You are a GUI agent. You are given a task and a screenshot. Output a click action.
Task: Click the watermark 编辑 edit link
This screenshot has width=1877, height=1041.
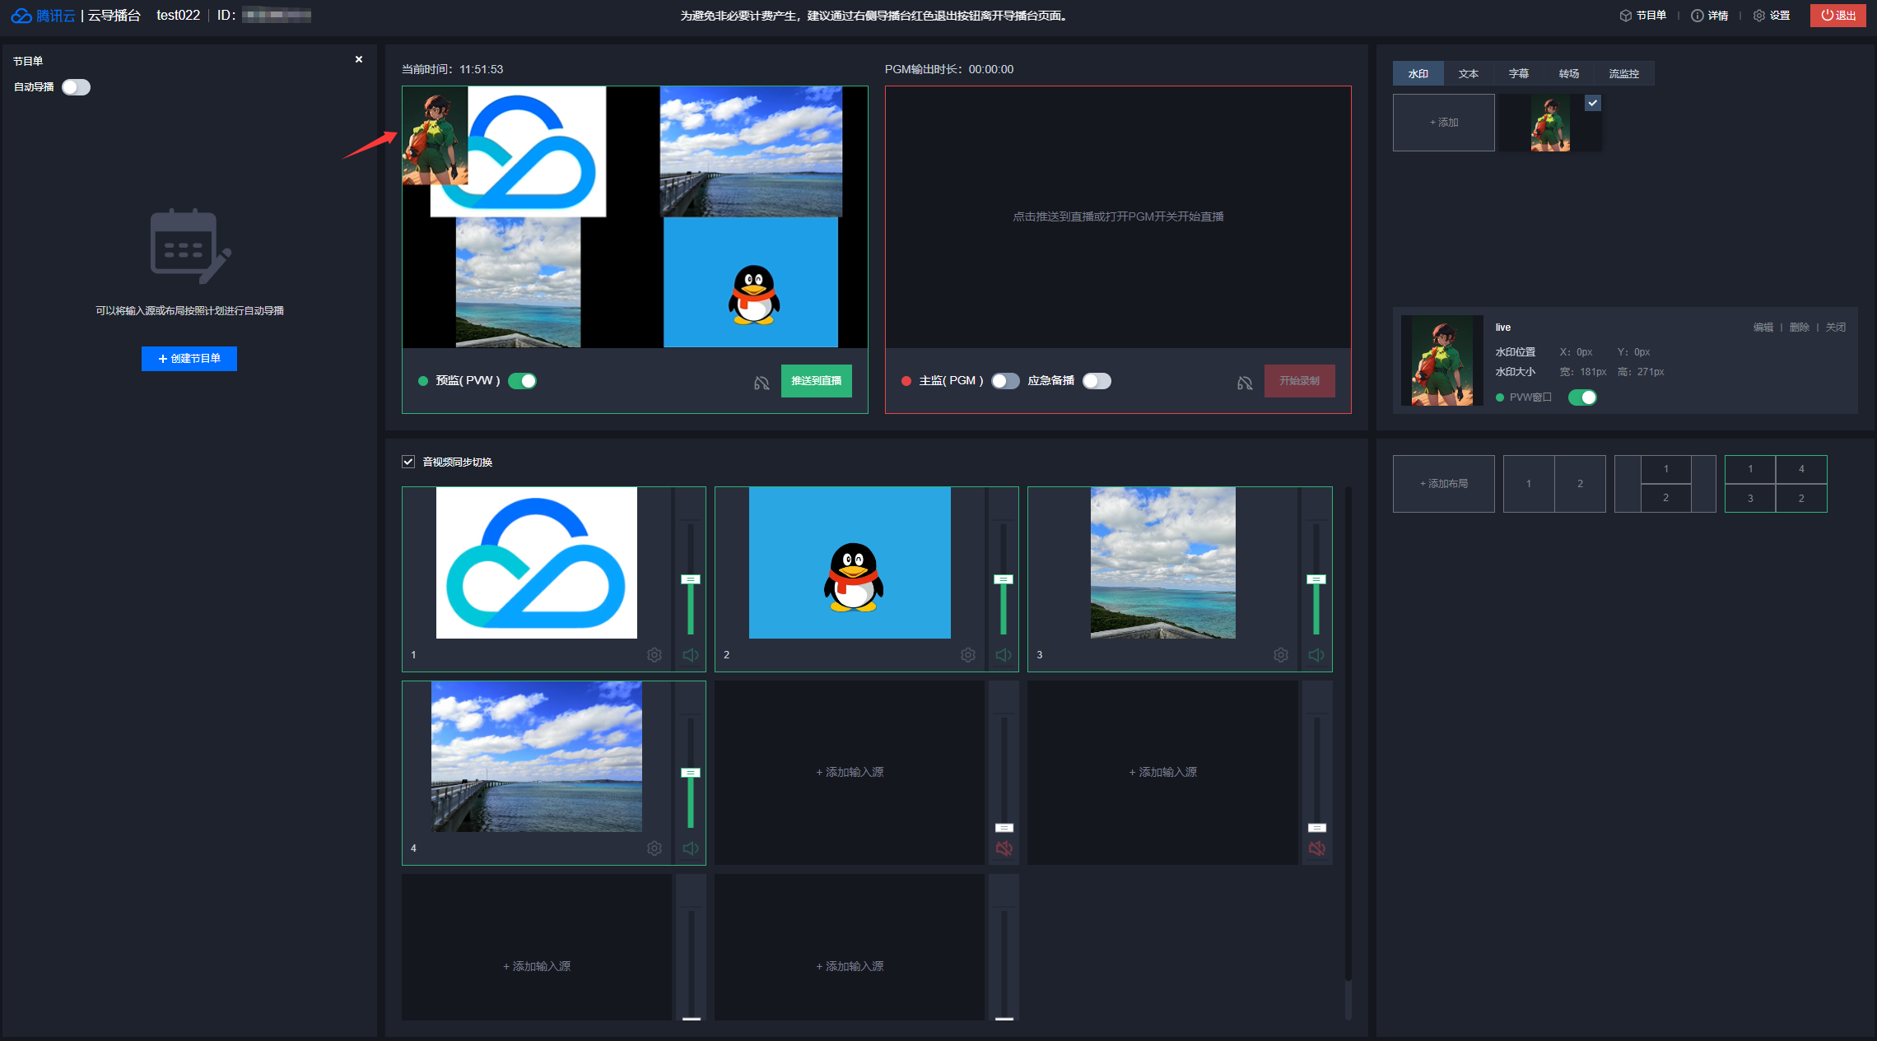coord(1763,328)
